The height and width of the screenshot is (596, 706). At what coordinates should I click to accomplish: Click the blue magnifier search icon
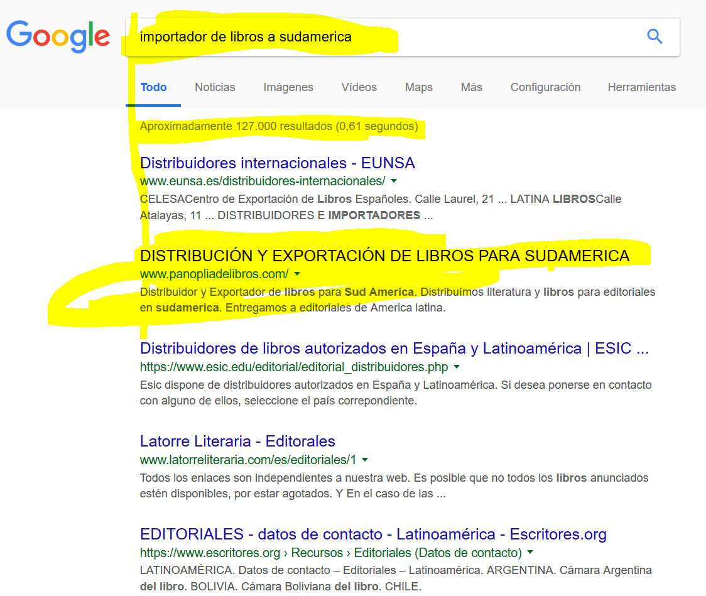tap(654, 36)
